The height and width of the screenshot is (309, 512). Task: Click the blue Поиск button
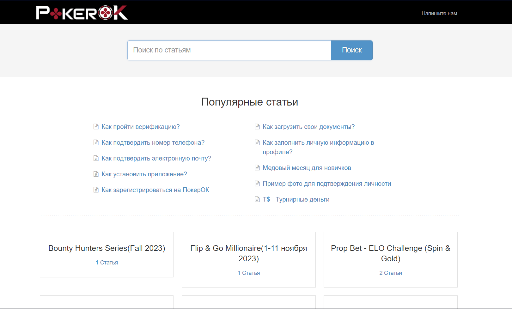352,50
